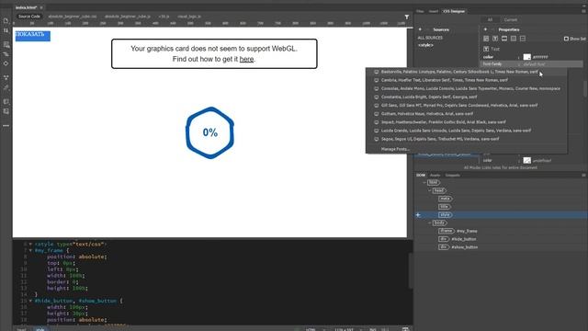Image resolution: width=588 pixels, height=331 pixels.
Task: Switch to the Assets tab
Action: pyautogui.click(x=435, y=176)
